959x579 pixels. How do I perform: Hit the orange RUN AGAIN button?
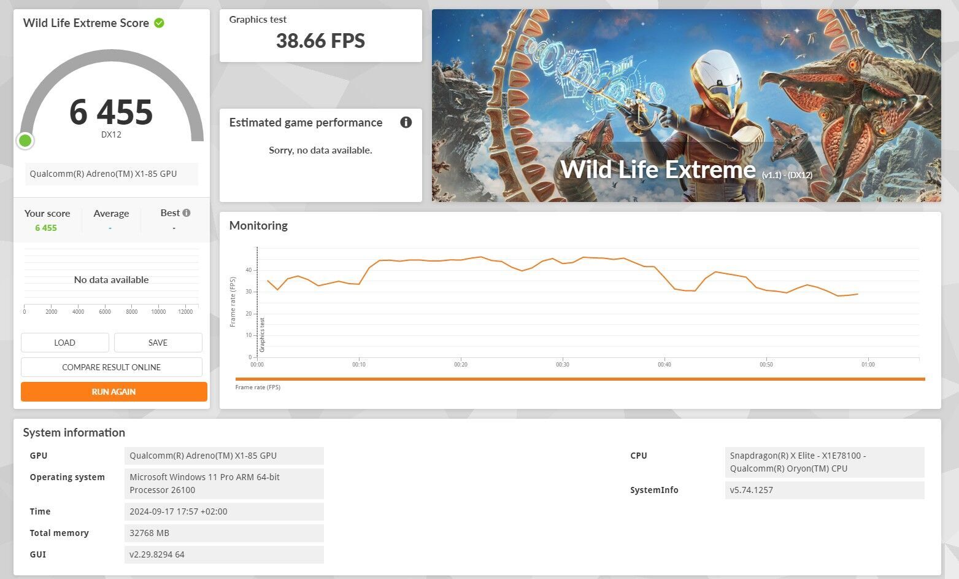click(x=114, y=392)
